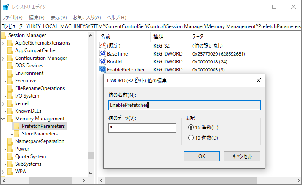The height and width of the screenshot is (185, 302).
Task: Select the I/O System folder icon
Action: tap(10, 96)
